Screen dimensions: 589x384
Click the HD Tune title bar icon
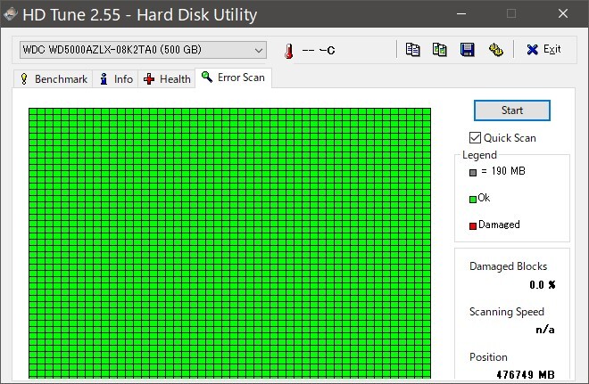[11, 14]
